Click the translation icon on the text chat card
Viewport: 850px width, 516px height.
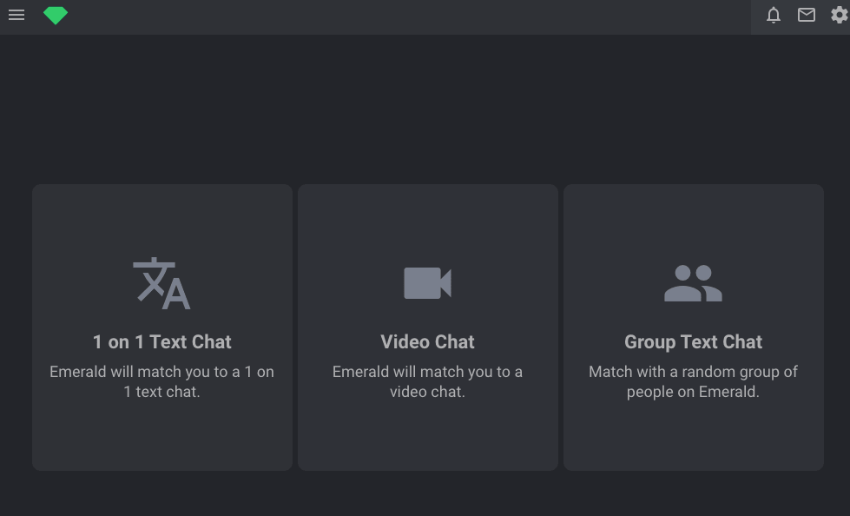click(x=161, y=282)
